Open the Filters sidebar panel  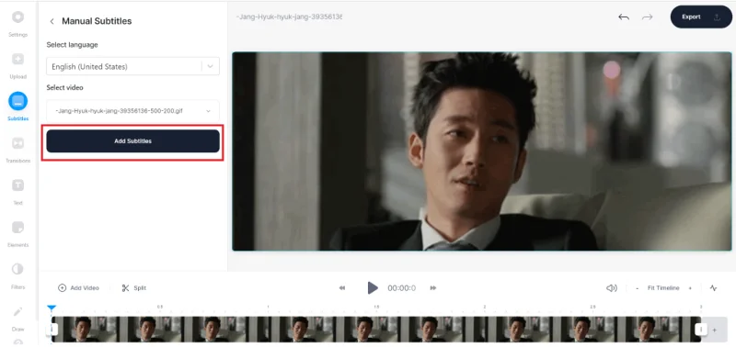[17, 274]
